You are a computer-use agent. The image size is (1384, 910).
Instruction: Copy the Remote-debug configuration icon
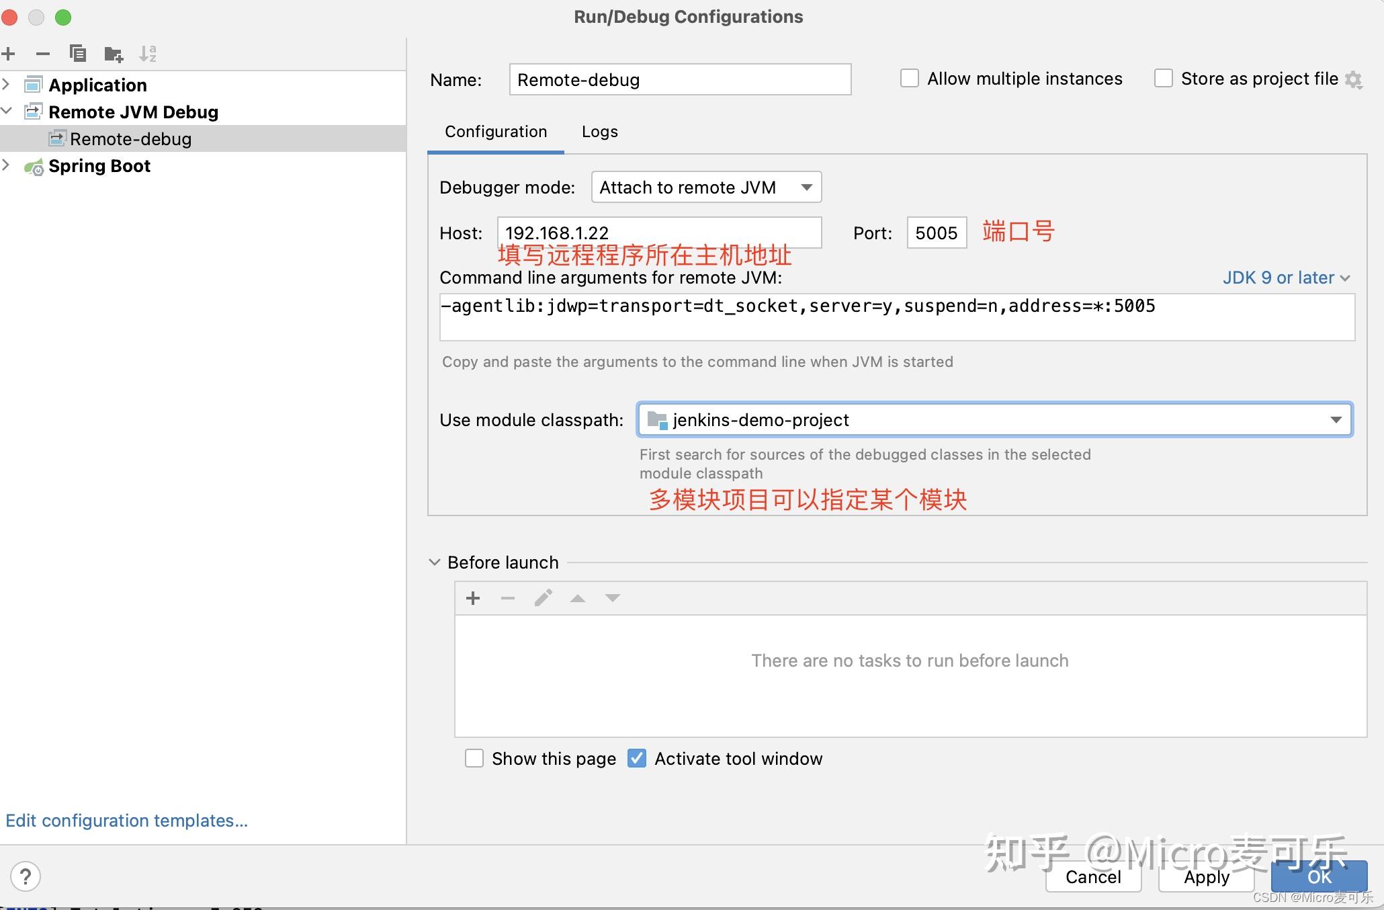78,54
